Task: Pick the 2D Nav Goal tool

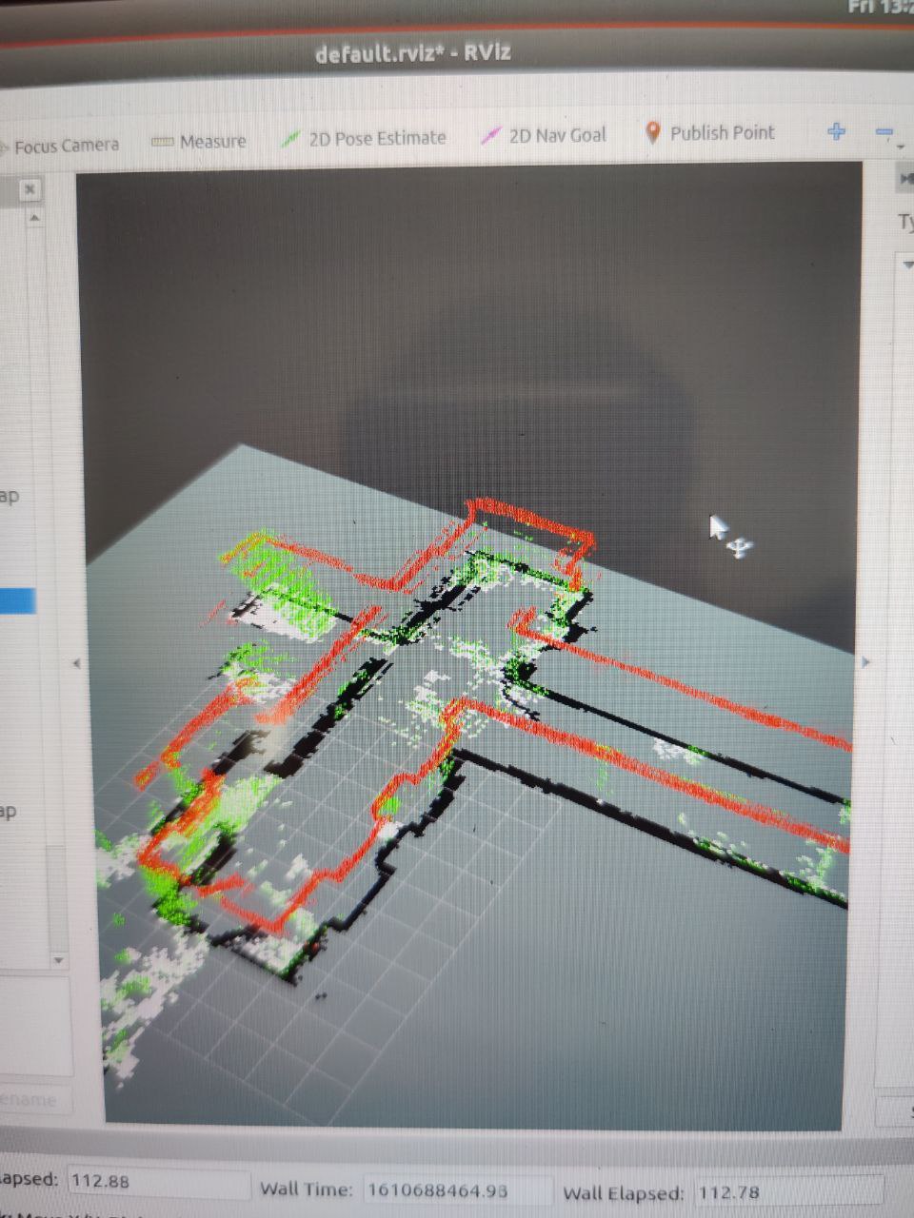Action: [x=545, y=135]
